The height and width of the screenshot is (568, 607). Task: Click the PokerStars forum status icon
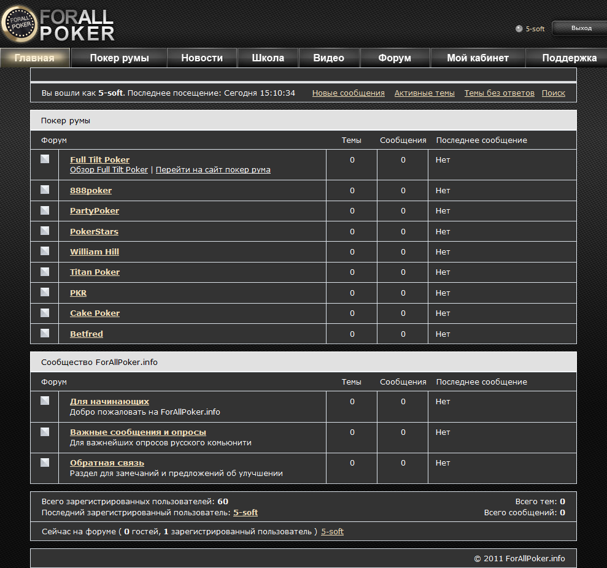tap(45, 231)
